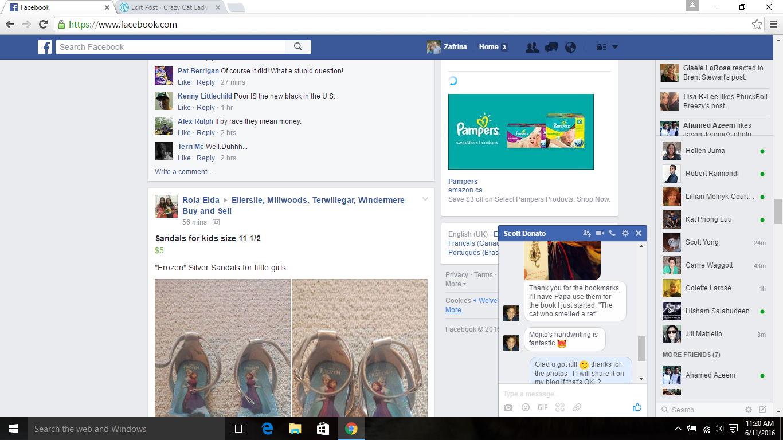
Task: Add friends to chat with Scott Donato
Action: [586, 233]
